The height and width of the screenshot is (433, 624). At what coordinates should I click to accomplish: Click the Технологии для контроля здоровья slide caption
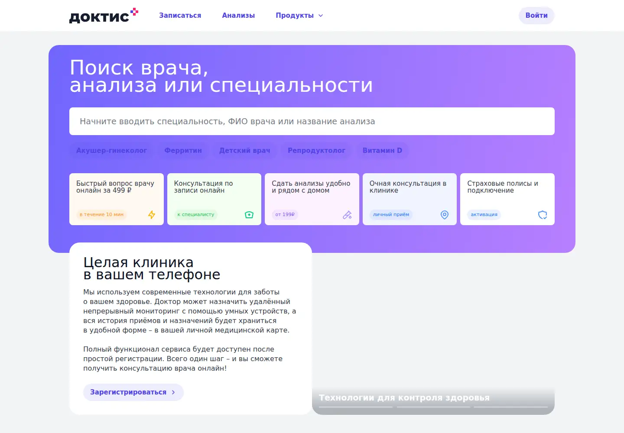tap(404, 397)
